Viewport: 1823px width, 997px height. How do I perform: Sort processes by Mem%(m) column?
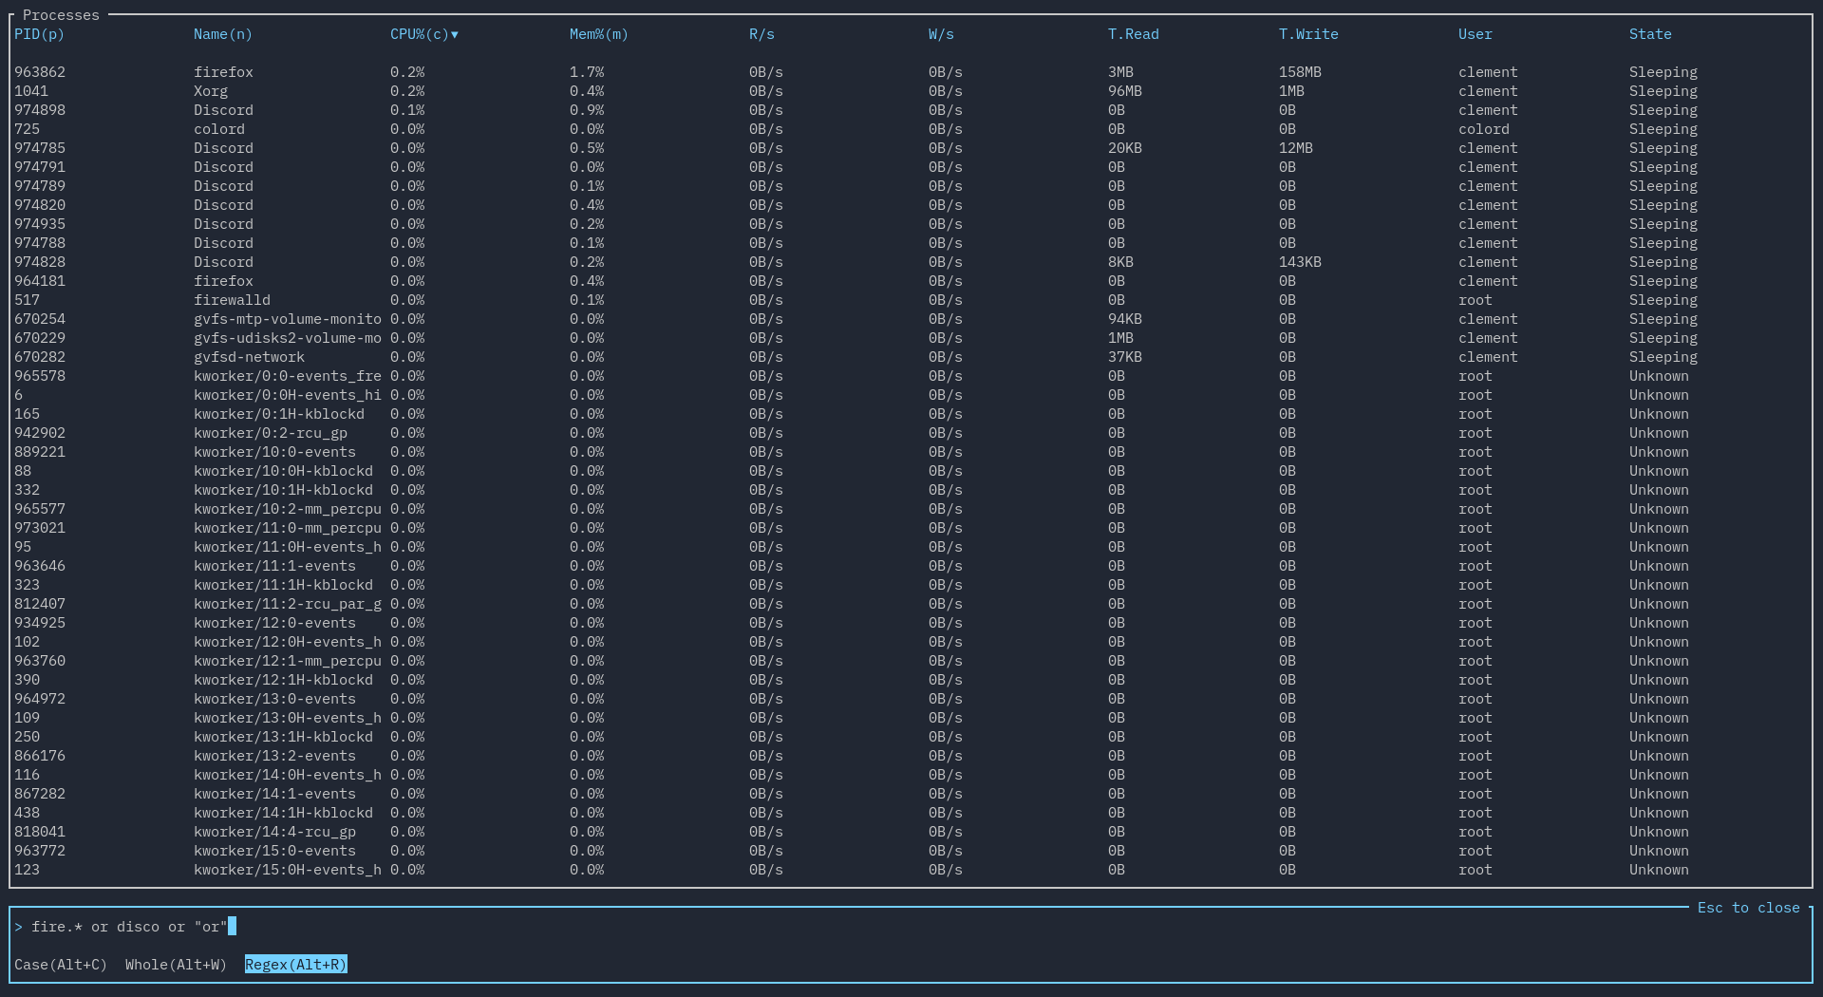click(597, 34)
